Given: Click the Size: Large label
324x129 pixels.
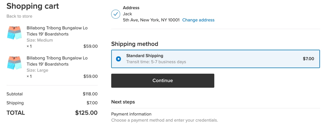Looking at the screenshot, I should [x=37, y=70].
